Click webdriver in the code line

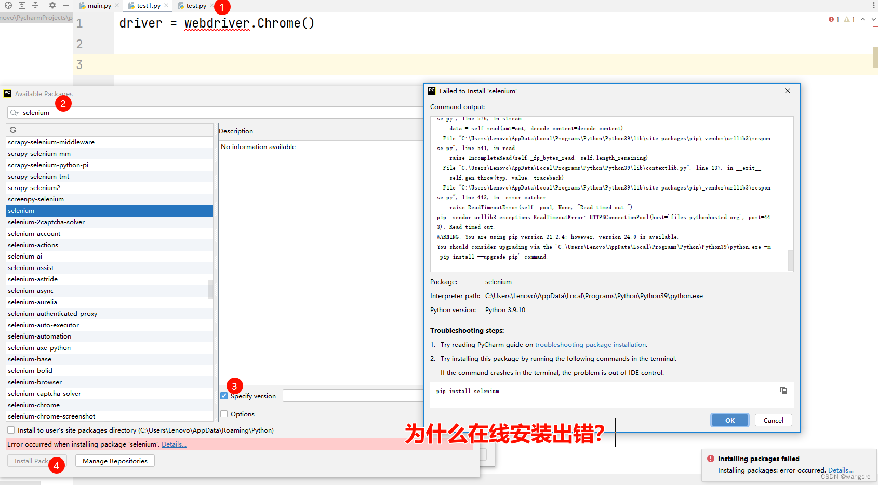pos(217,23)
